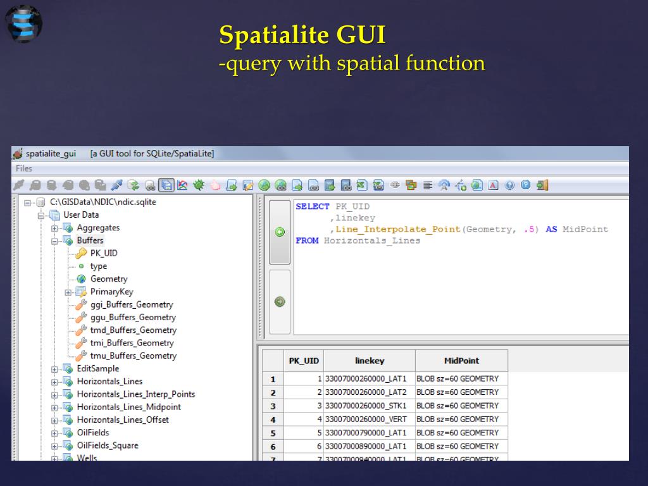Expand the Horizontals_Lines_Midpoint node

54,408
